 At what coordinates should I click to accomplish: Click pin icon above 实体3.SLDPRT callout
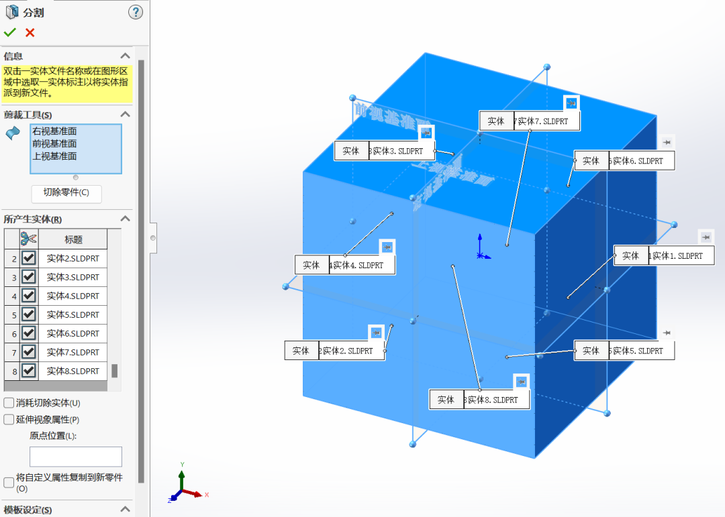click(x=426, y=133)
